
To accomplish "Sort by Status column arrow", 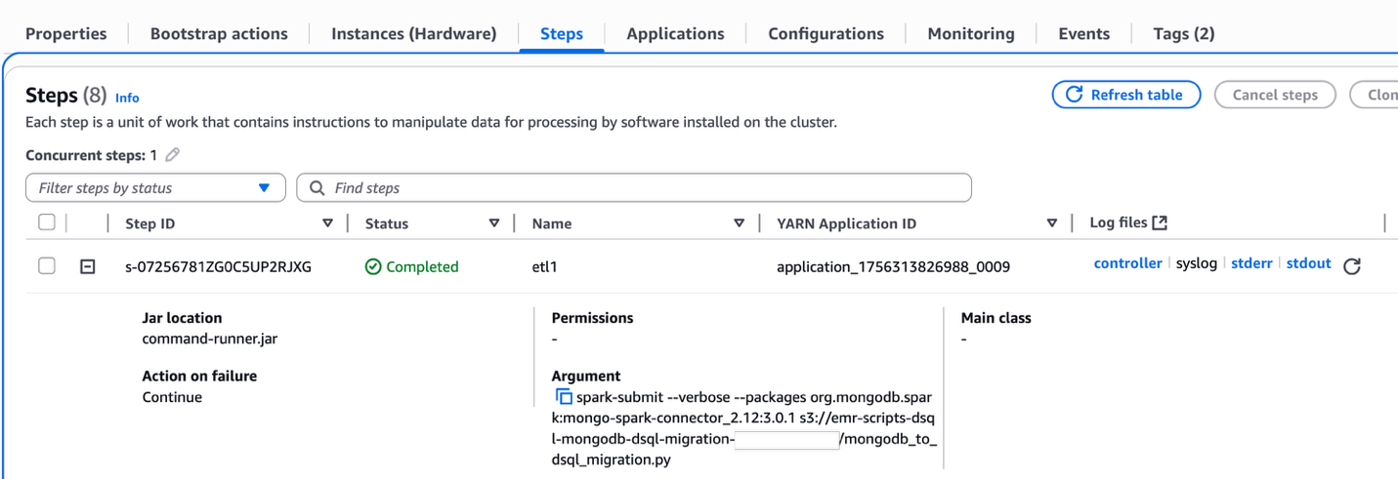I will pyautogui.click(x=494, y=223).
